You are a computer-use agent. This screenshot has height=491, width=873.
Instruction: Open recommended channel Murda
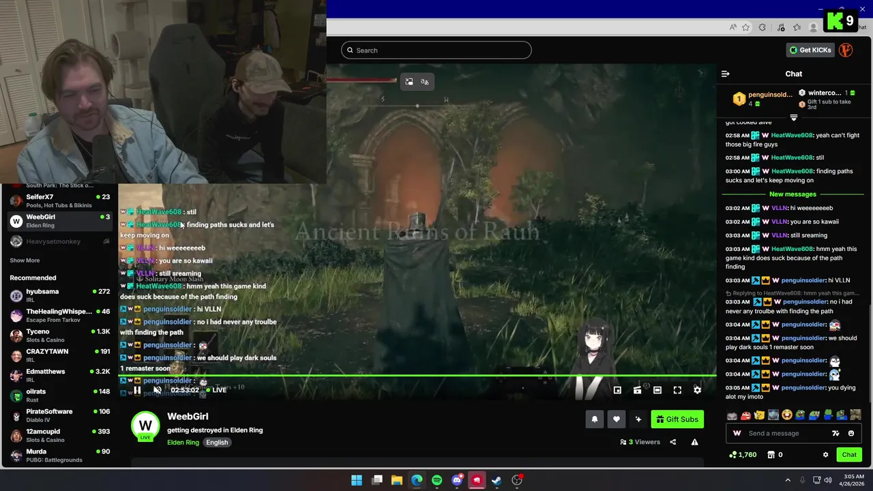point(59,455)
